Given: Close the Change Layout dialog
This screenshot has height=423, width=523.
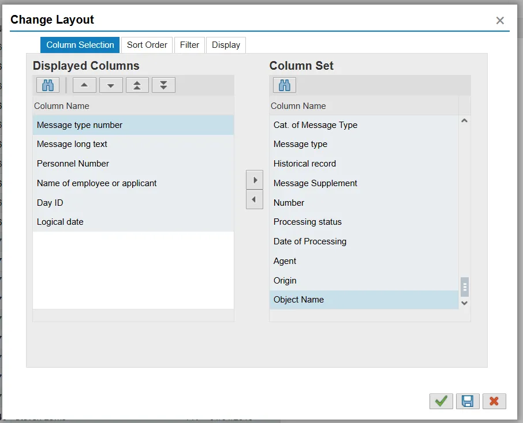Looking at the screenshot, I should (x=500, y=21).
